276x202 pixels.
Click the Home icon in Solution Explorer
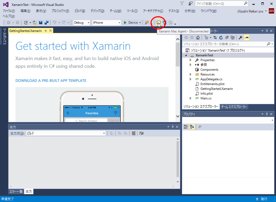click(x=198, y=37)
